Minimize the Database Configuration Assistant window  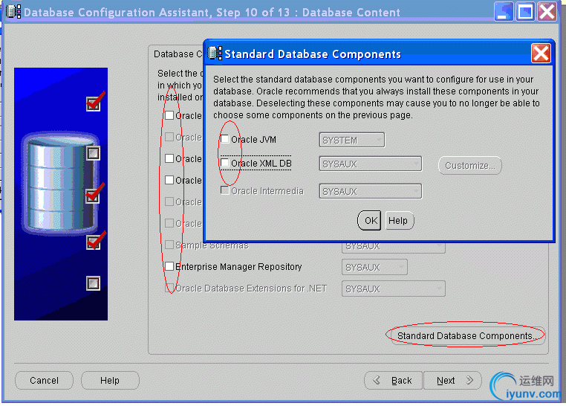coord(503,12)
